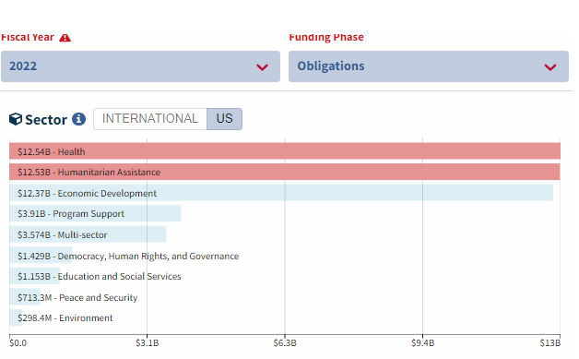Select the $3.91B Program Support bar
This screenshot has width=579, height=359.
(x=95, y=213)
